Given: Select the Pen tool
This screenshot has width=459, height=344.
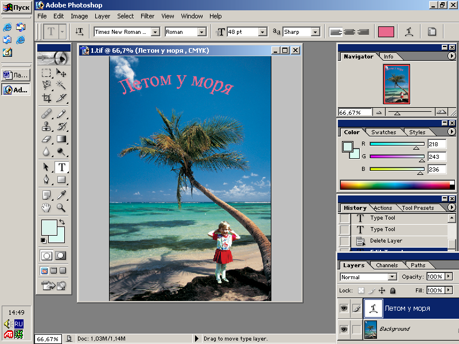Looking at the screenshot, I should pos(46,179).
